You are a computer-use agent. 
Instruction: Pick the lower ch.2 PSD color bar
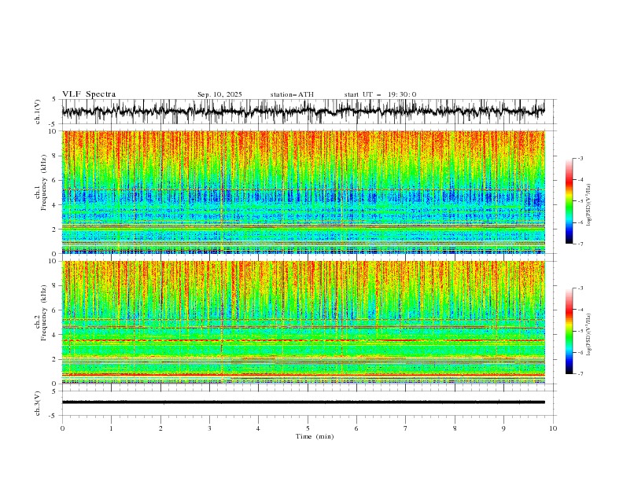[569, 331]
